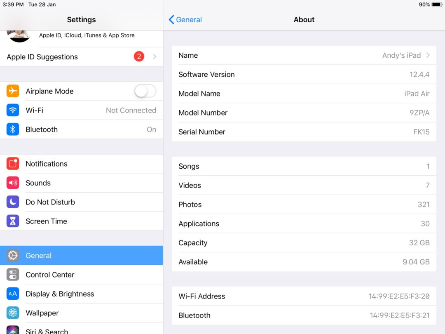This screenshot has height=334, width=445.
Task: Click the orange Airplane Mode icon
Action: 12,91
